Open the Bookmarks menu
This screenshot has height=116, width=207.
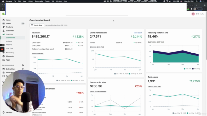(x=39, y=1)
